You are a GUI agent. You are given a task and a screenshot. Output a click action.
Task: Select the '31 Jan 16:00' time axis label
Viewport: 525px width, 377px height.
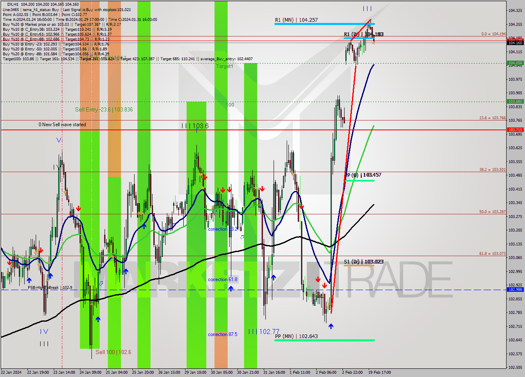coord(274,372)
